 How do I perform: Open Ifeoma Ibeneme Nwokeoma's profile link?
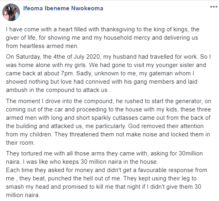click(x=63, y=8)
